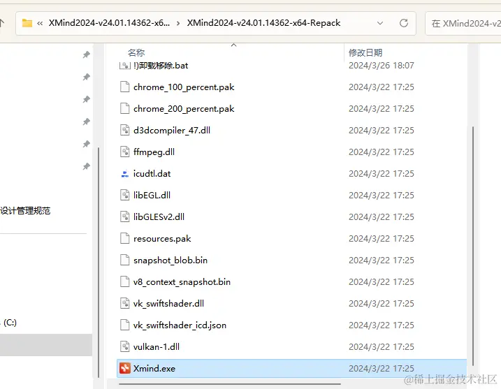The height and width of the screenshot is (389, 501).
Task: Sort files by 修改日期 column header
Action: point(365,52)
